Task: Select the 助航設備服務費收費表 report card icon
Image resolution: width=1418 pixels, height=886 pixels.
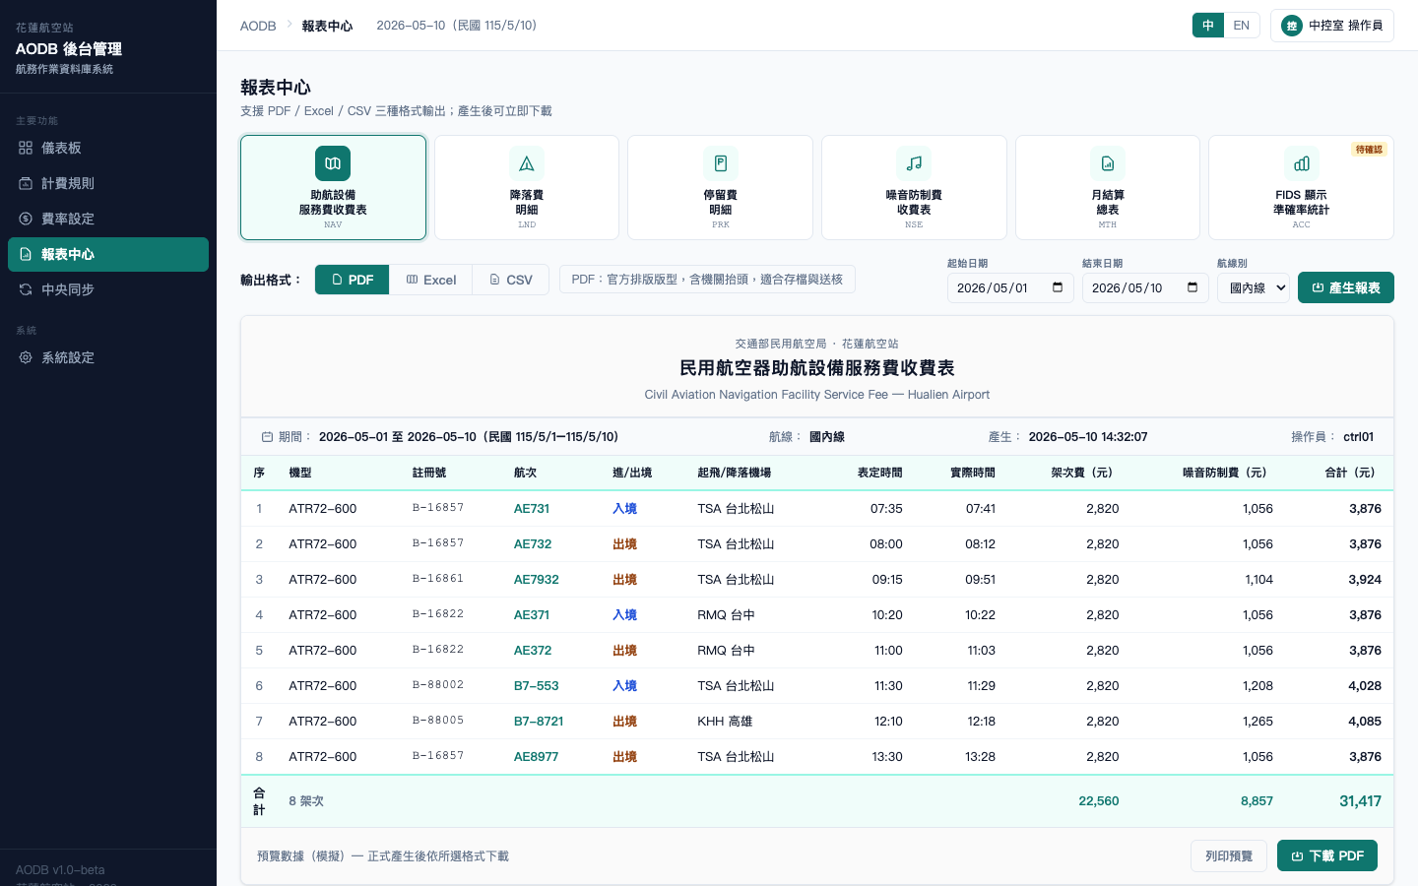Action: pyautogui.click(x=333, y=163)
